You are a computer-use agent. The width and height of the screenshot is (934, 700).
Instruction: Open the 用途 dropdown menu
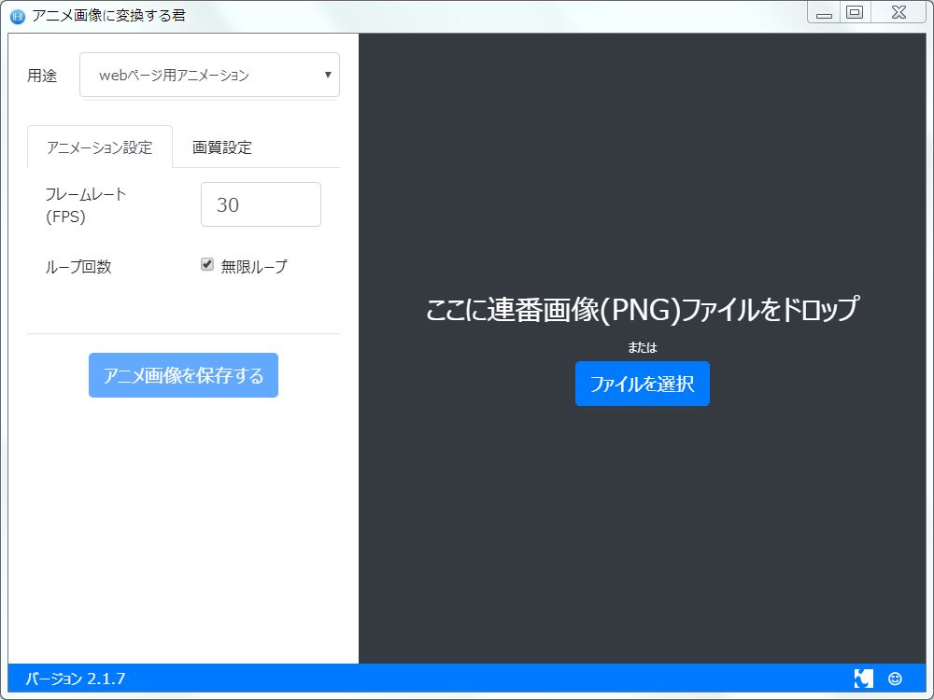[209, 76]
